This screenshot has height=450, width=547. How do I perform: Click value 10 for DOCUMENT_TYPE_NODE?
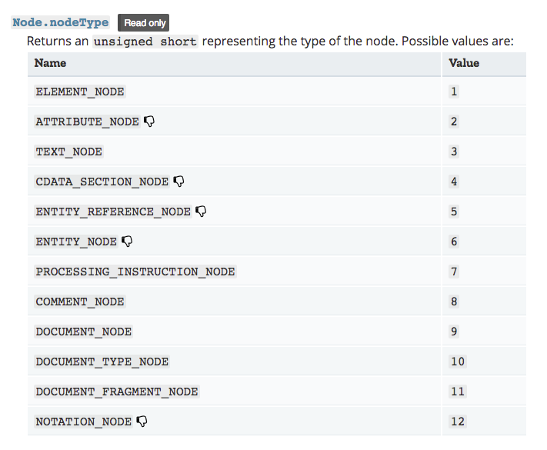[458, 362]
